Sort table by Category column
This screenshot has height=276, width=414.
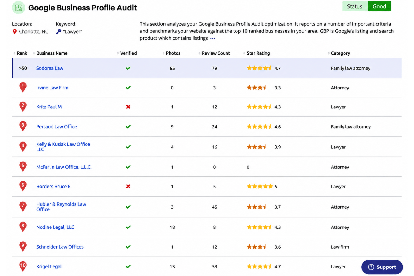point(339,53)
